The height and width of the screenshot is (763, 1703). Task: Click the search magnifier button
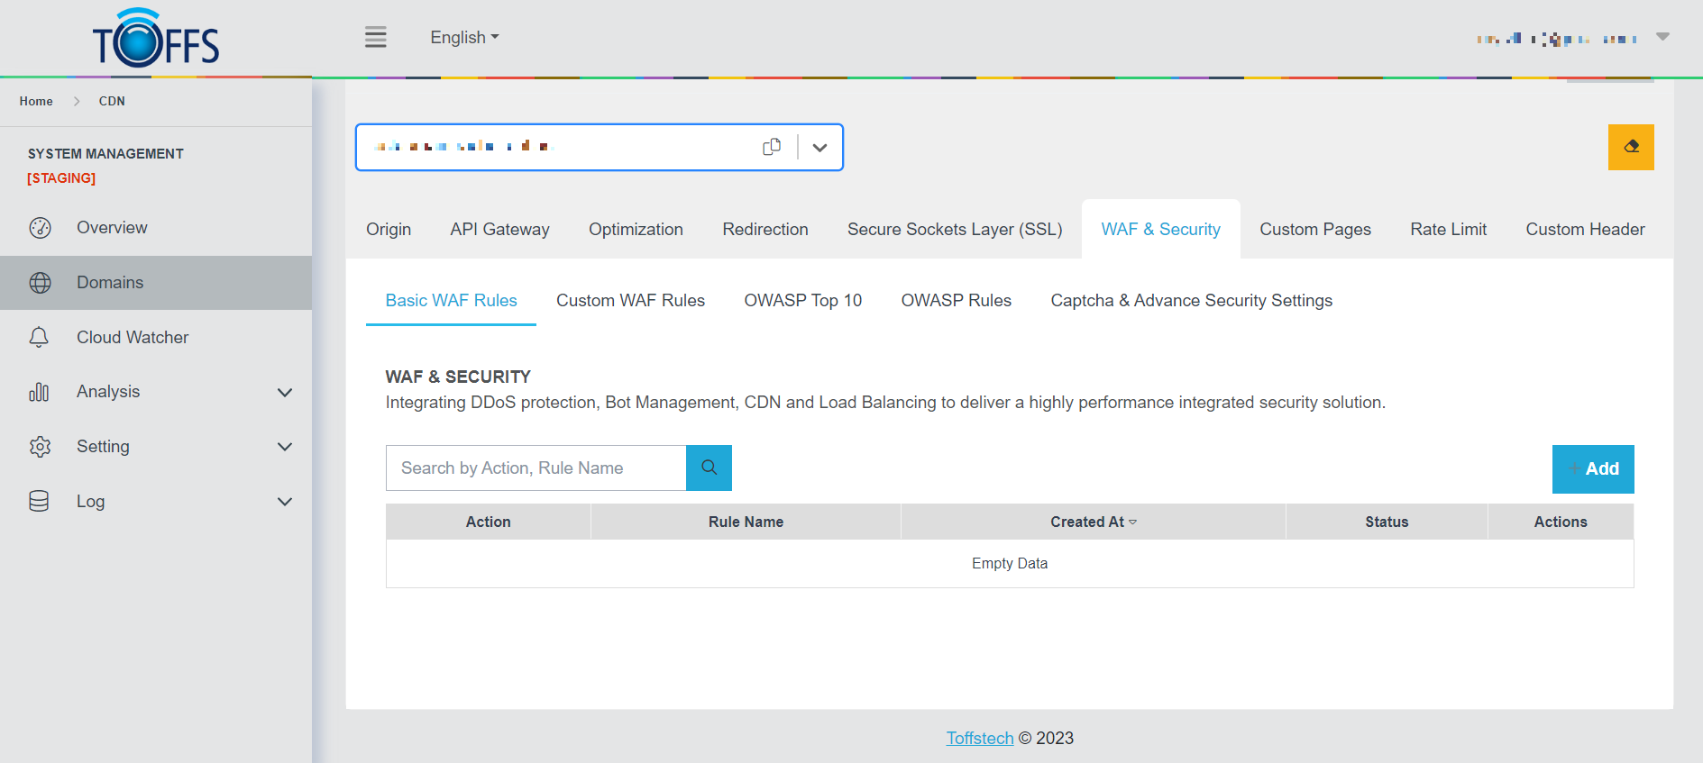click(709, 468)
